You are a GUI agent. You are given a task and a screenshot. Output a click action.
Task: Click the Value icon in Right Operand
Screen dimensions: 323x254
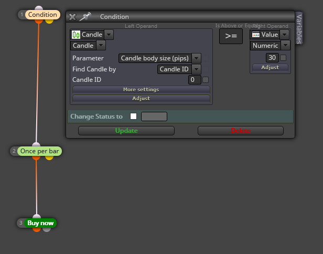(256, 35)
